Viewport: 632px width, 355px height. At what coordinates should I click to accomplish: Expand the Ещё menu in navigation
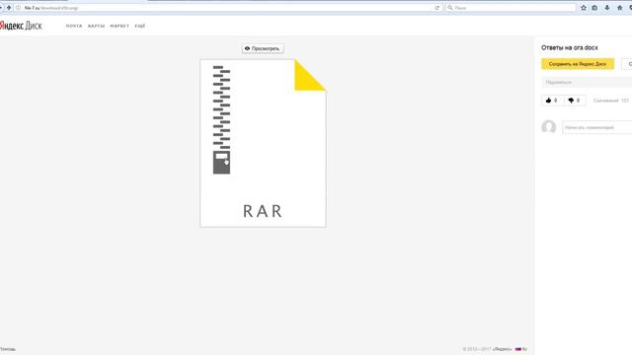click(x=140, y=26)
